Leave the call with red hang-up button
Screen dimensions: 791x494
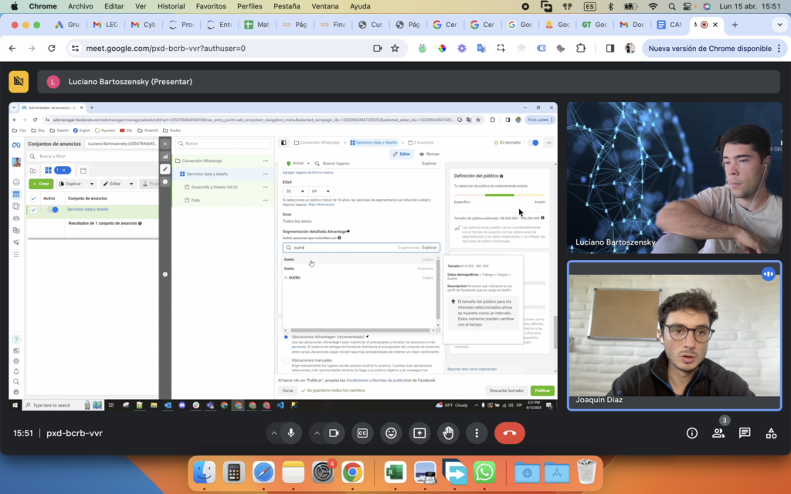pyautogui.click(x=510, y=433)
